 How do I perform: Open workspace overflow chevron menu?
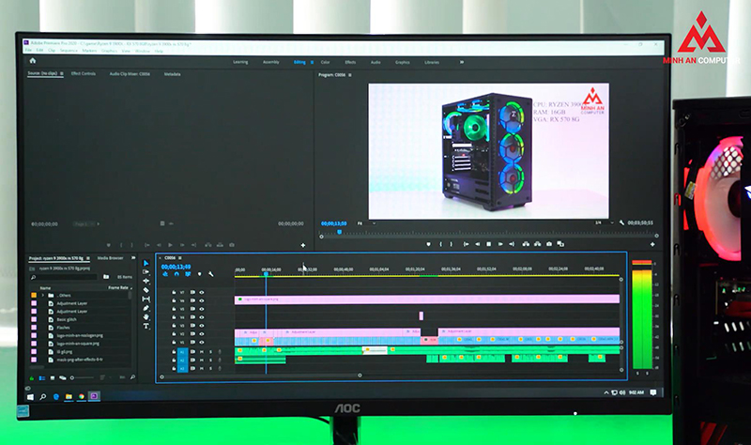point(462,62)
